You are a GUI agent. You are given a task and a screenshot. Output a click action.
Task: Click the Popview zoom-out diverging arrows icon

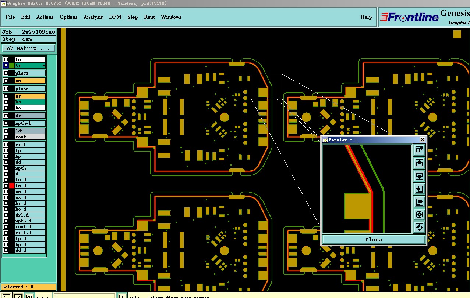pyautogui.click(x=419, y=227)
